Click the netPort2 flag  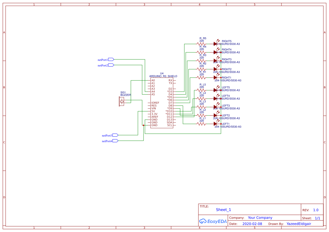click(x=105, y=65)
